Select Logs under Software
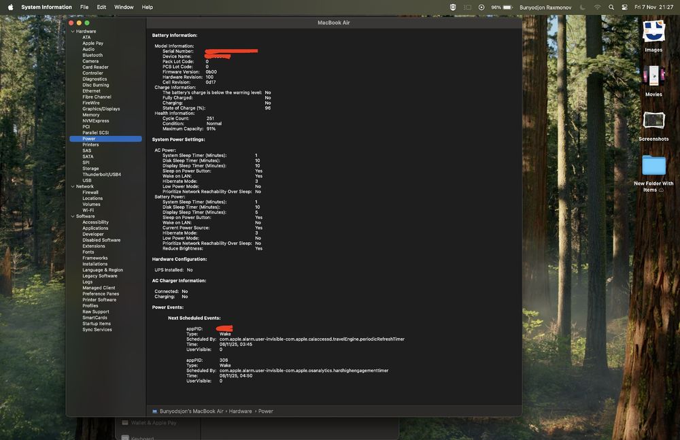The image size is (680, 440). (87, 282)
